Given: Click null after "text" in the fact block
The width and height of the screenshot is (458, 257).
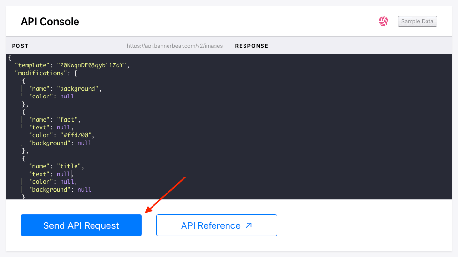Looking at the screenshot, I should click(x=63, y=128).
